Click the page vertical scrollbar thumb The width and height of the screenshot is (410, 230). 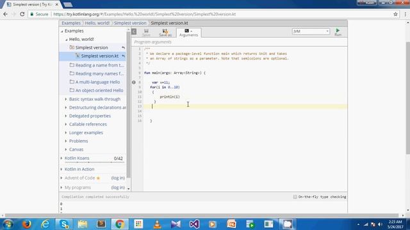click(x=407, y=98)
